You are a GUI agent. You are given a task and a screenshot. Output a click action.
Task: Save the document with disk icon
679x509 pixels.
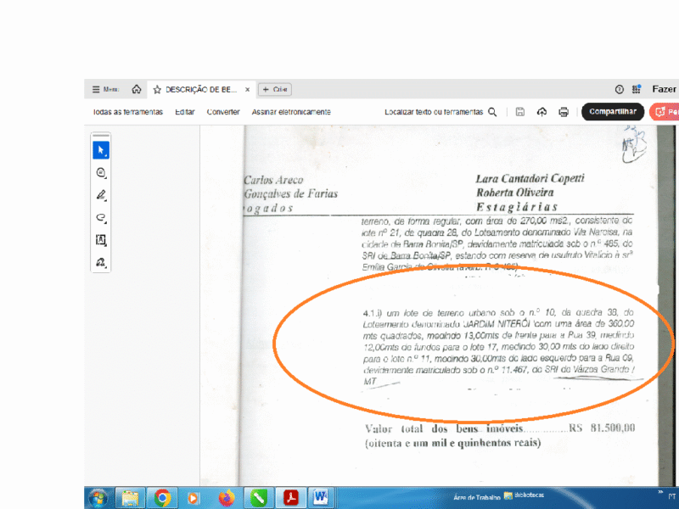pyautogui.click(x=520, y=112)
